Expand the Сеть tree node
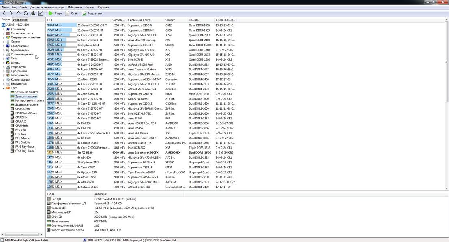This screenshot has height=242, width=449. tap(4, 59)
